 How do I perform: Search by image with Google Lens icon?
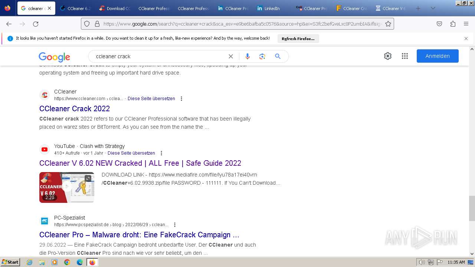click(262, 56)
